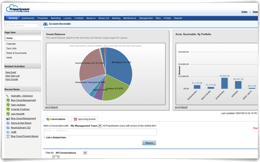Click the globe icon beside Sierra at Otay Ranch

click(x=8, y=123)
